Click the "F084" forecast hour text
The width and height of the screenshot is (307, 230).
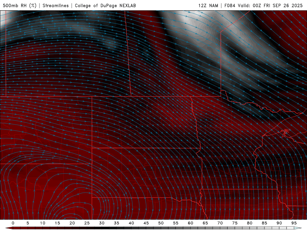tap(229, 5)
